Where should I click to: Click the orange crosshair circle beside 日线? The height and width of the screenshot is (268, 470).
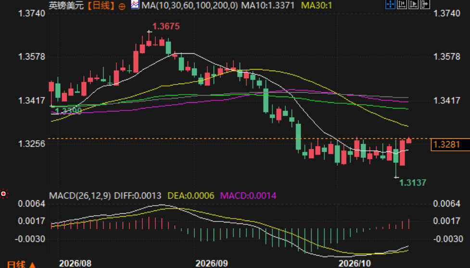[122, 6]
